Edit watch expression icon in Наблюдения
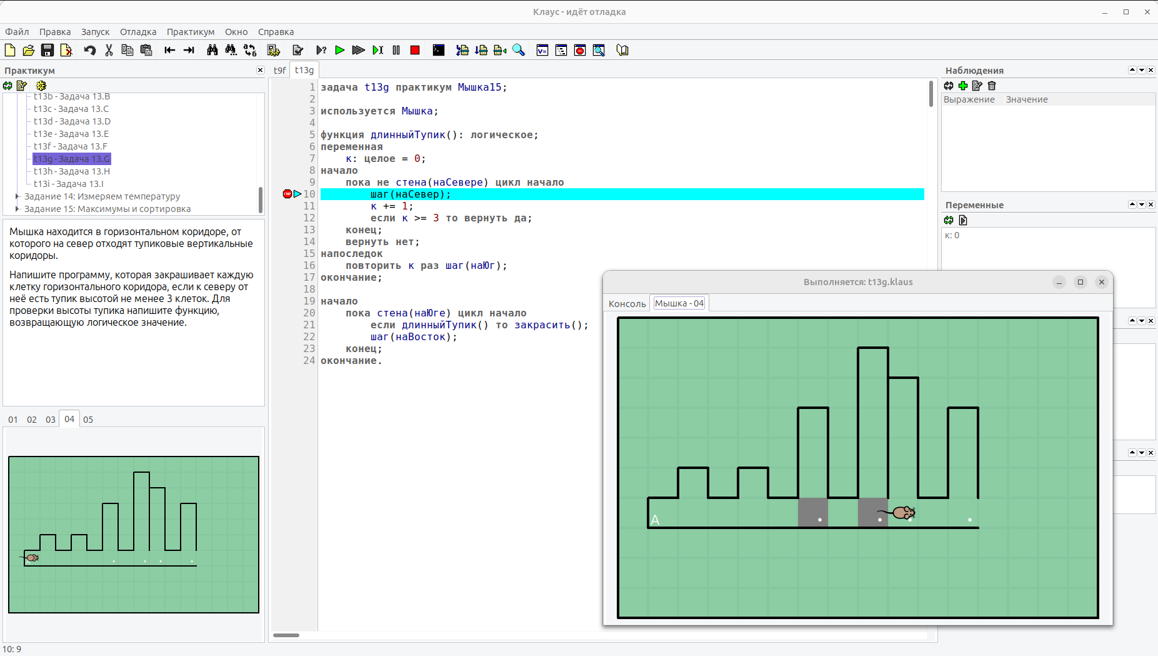The image size is (1158, 656). pyautogui.click(x=977, y=86)
